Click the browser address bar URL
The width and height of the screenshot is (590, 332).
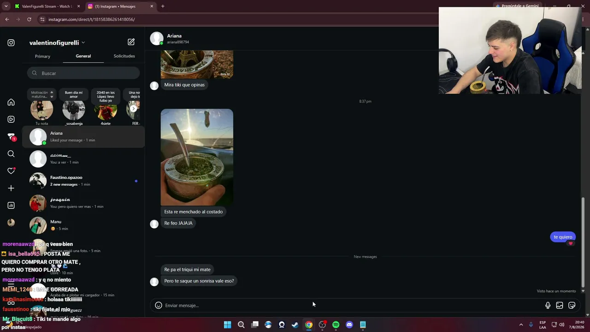click(92, 19)
